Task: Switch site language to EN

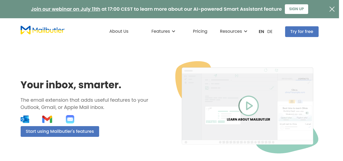Action: pyautogui.click(x=261, y=32)
